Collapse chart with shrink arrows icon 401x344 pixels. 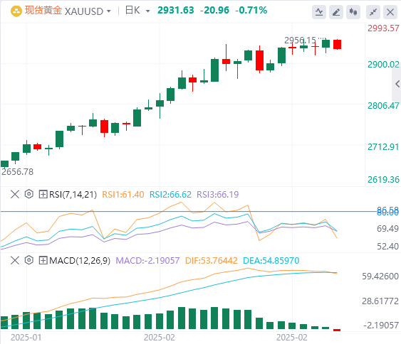pos(373,12)
